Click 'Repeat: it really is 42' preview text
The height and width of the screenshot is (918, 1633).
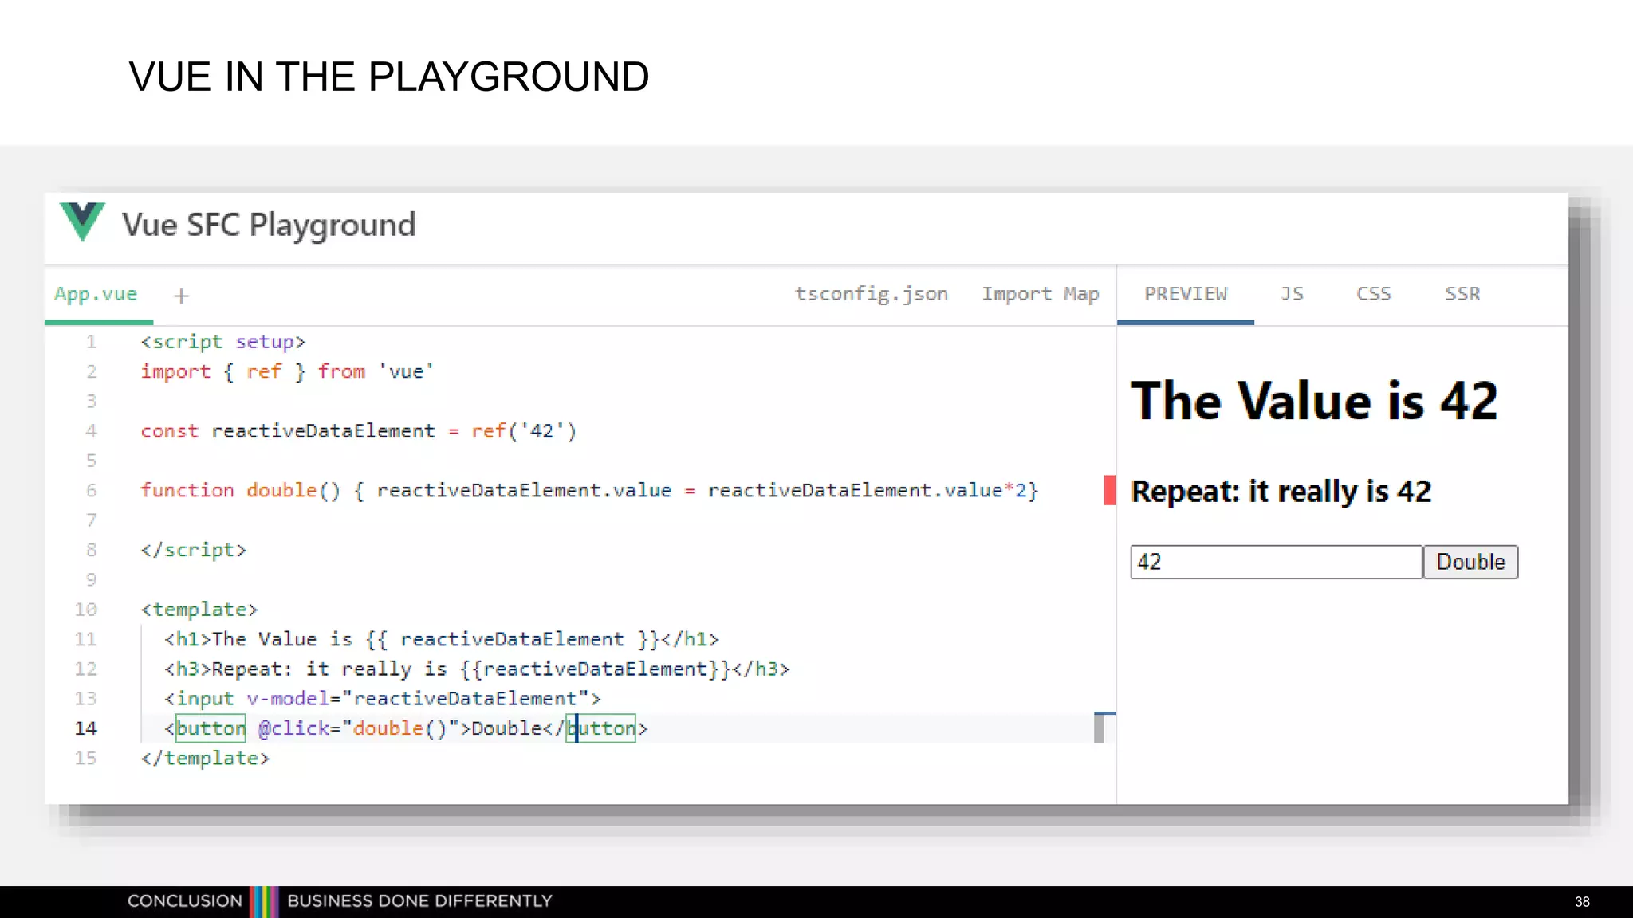click(1281, 492)
